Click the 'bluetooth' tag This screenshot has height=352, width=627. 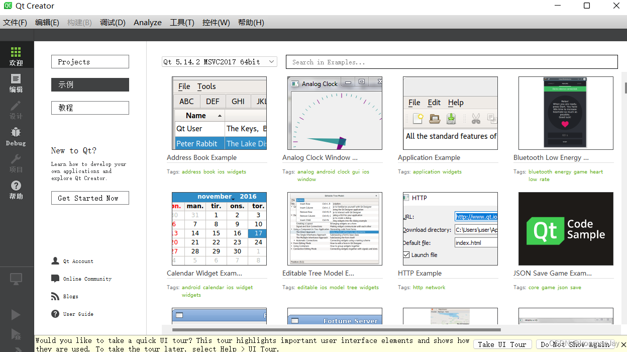coord(540,172)
